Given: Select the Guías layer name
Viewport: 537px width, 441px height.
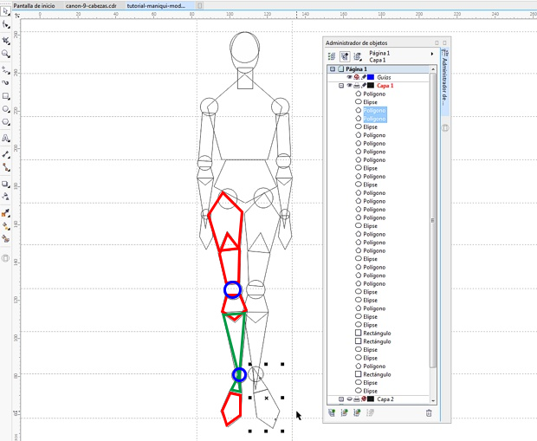Looking at the screenshot, I should tap(384, 77).
